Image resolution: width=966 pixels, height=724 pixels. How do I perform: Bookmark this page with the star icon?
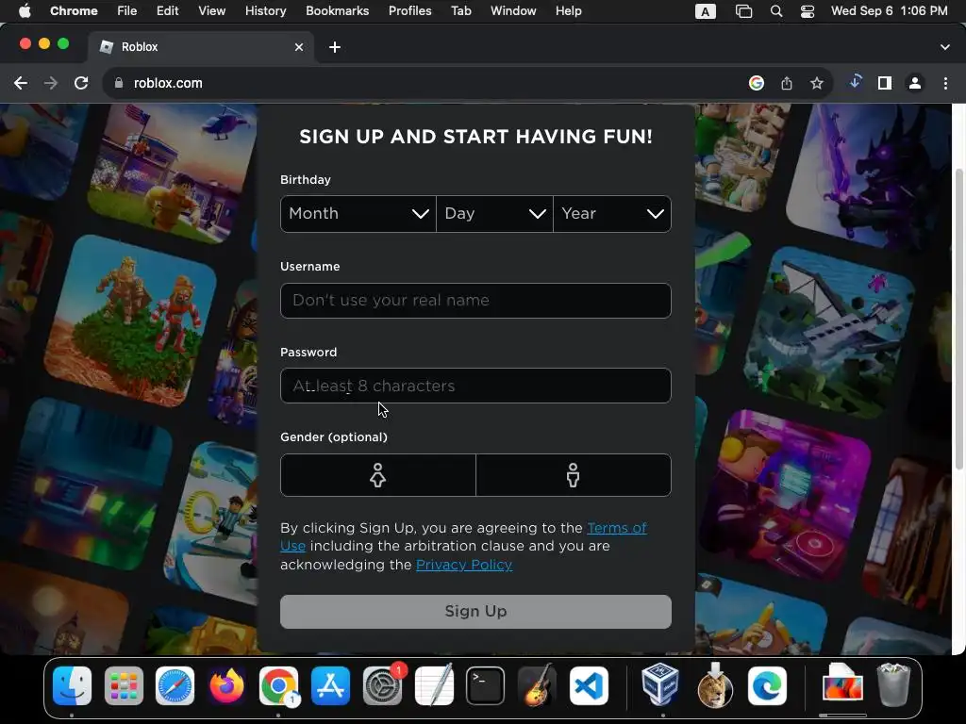point(817,83)
